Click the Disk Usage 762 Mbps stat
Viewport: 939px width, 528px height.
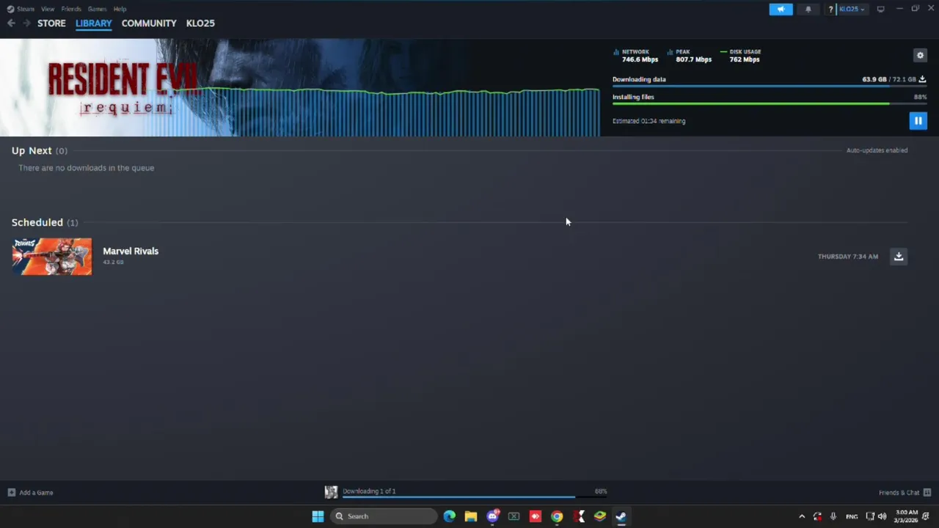[x=741, y=56]
